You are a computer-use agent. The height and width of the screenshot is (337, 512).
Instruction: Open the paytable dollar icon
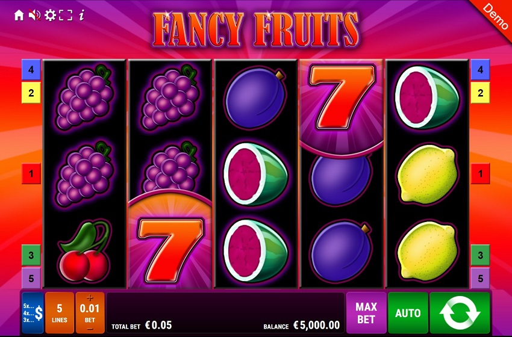[33, 313]
